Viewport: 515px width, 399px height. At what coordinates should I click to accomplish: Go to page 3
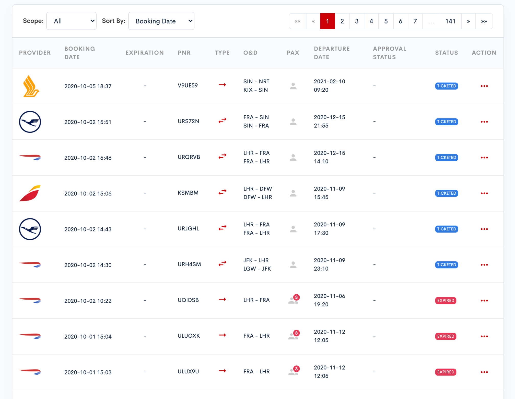(x=357, y=21)
